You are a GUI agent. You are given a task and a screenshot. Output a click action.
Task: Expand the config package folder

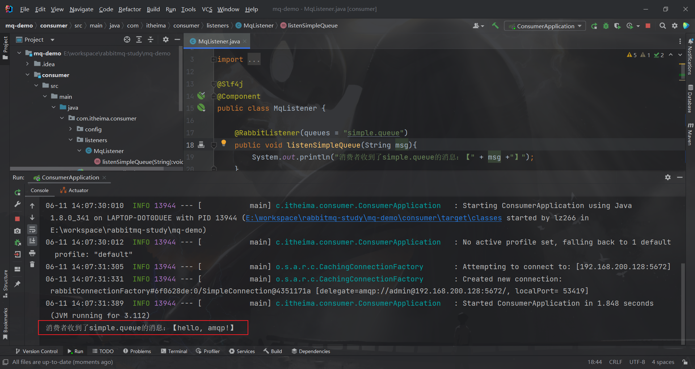[x=71, y=129]
